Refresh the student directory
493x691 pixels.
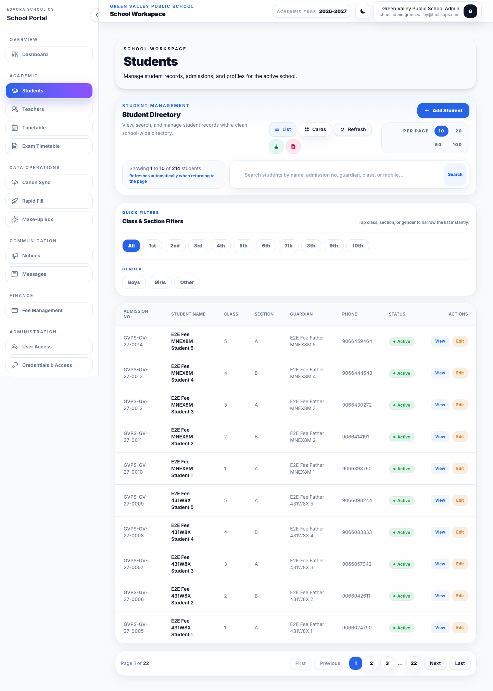coord(353,129)
